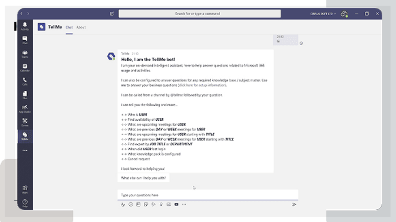This screenshot has width=396, height=222.
Task: Open the Calendar in sidebar
Action: pos(25,68)
